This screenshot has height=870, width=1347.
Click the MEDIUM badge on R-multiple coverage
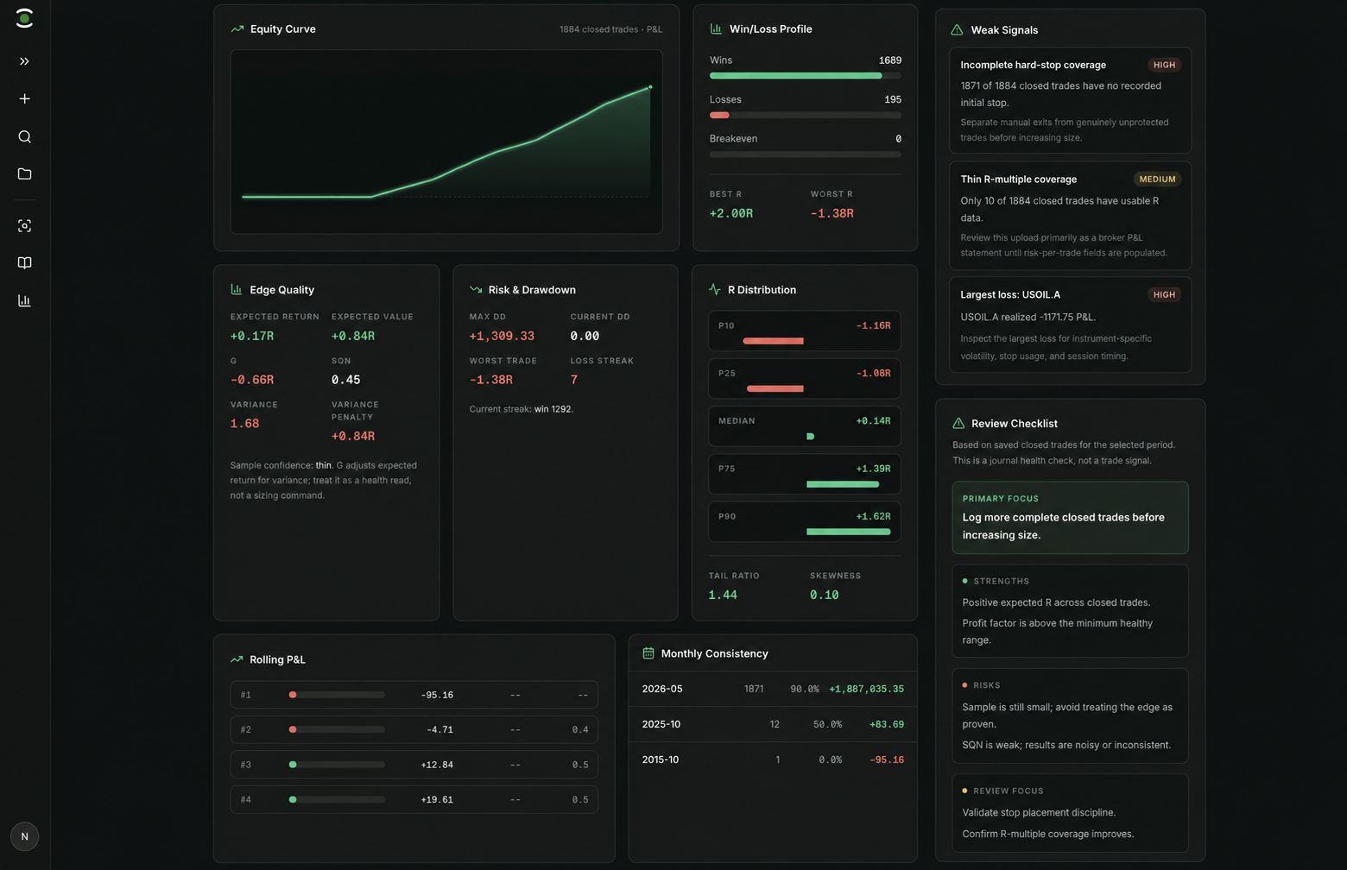(1157, 180)
